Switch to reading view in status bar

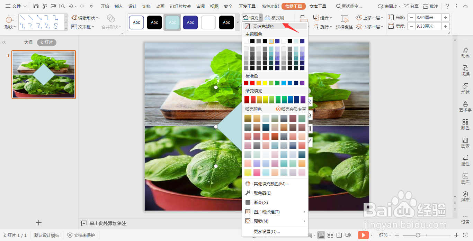[x=339, y=235]
